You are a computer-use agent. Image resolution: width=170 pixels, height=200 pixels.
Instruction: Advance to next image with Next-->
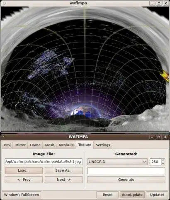64,180
